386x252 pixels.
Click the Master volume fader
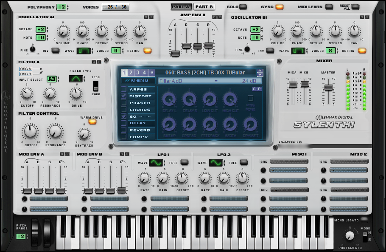[329, 87]
